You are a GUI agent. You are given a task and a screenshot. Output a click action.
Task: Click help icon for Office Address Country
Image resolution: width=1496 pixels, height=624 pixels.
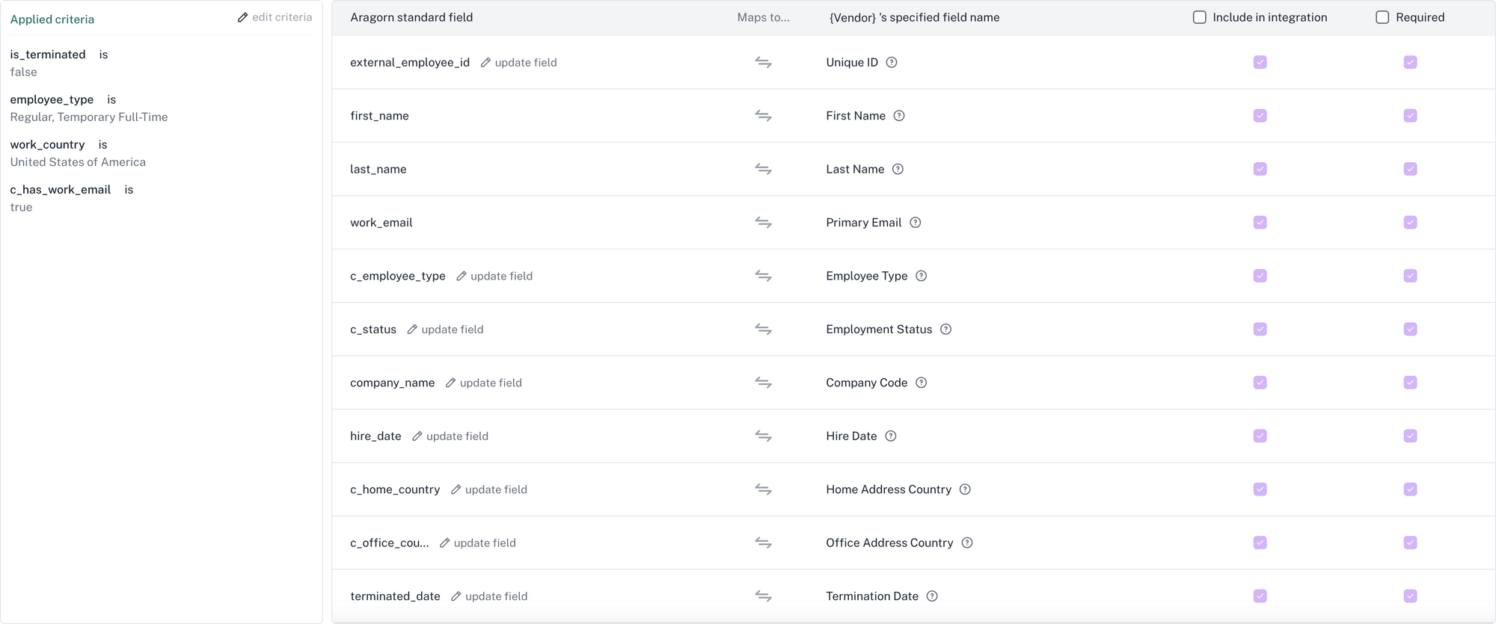click(x=967, y=543)
